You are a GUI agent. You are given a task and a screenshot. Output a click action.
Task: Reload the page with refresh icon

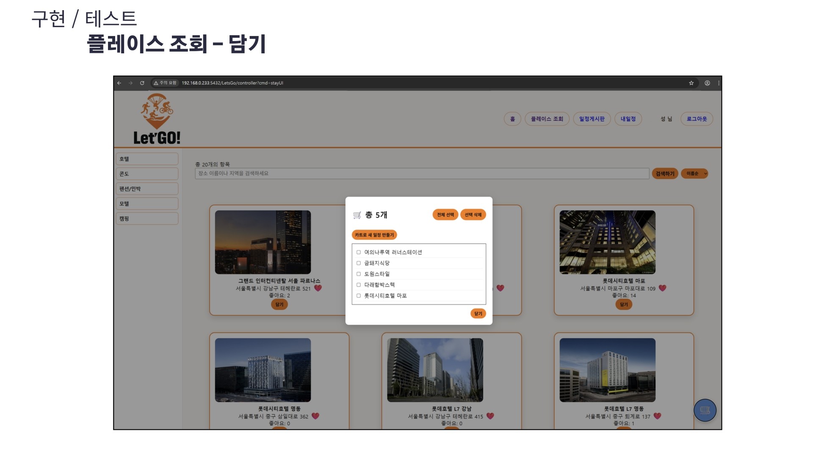(x=142, y=83)
